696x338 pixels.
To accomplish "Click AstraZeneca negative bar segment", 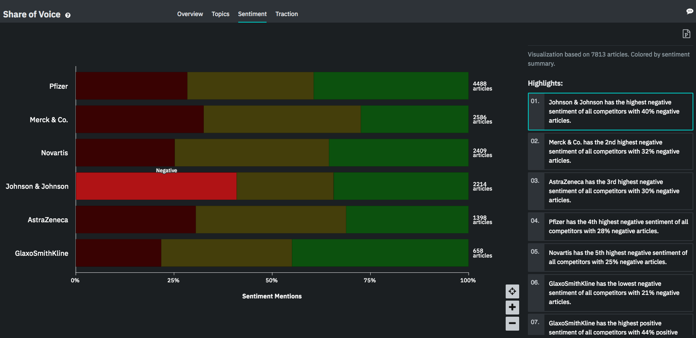I will (136, 220).
